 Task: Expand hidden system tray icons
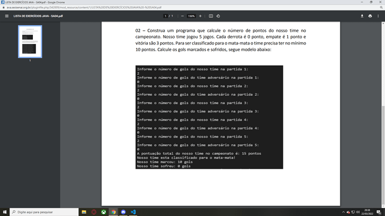(x=343, y=212)
